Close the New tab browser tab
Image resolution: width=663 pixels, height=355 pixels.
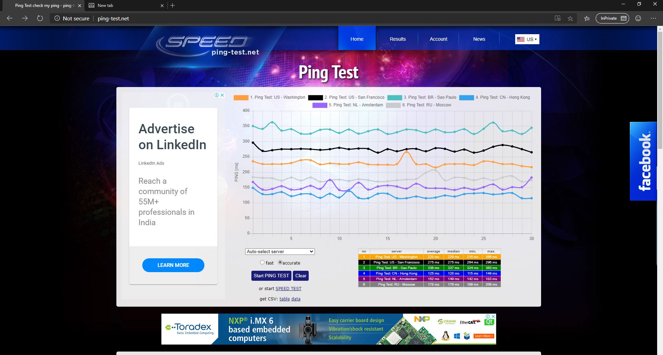[162, 6]
